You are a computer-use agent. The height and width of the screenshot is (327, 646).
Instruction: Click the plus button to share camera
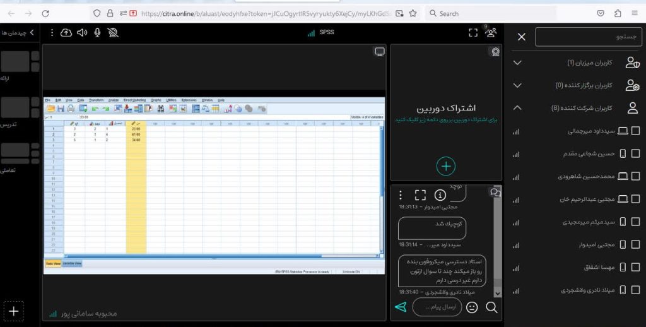[446, 166]
